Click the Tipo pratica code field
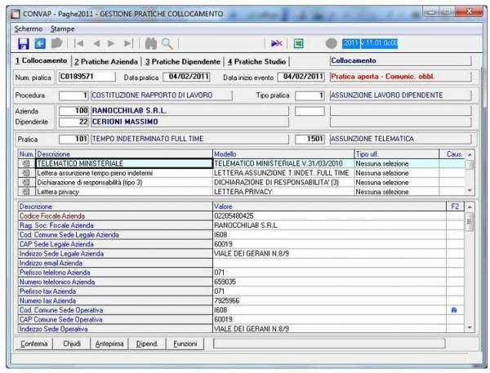Viewport: 490px width, 373px height. point(310,95)
